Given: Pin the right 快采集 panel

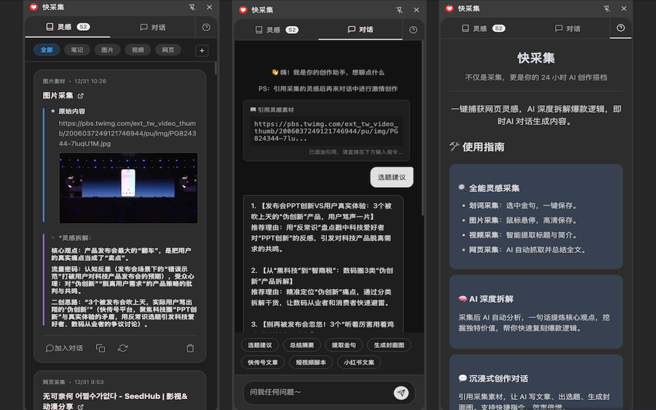Looking at the screenshot, I should pos(607,9).
